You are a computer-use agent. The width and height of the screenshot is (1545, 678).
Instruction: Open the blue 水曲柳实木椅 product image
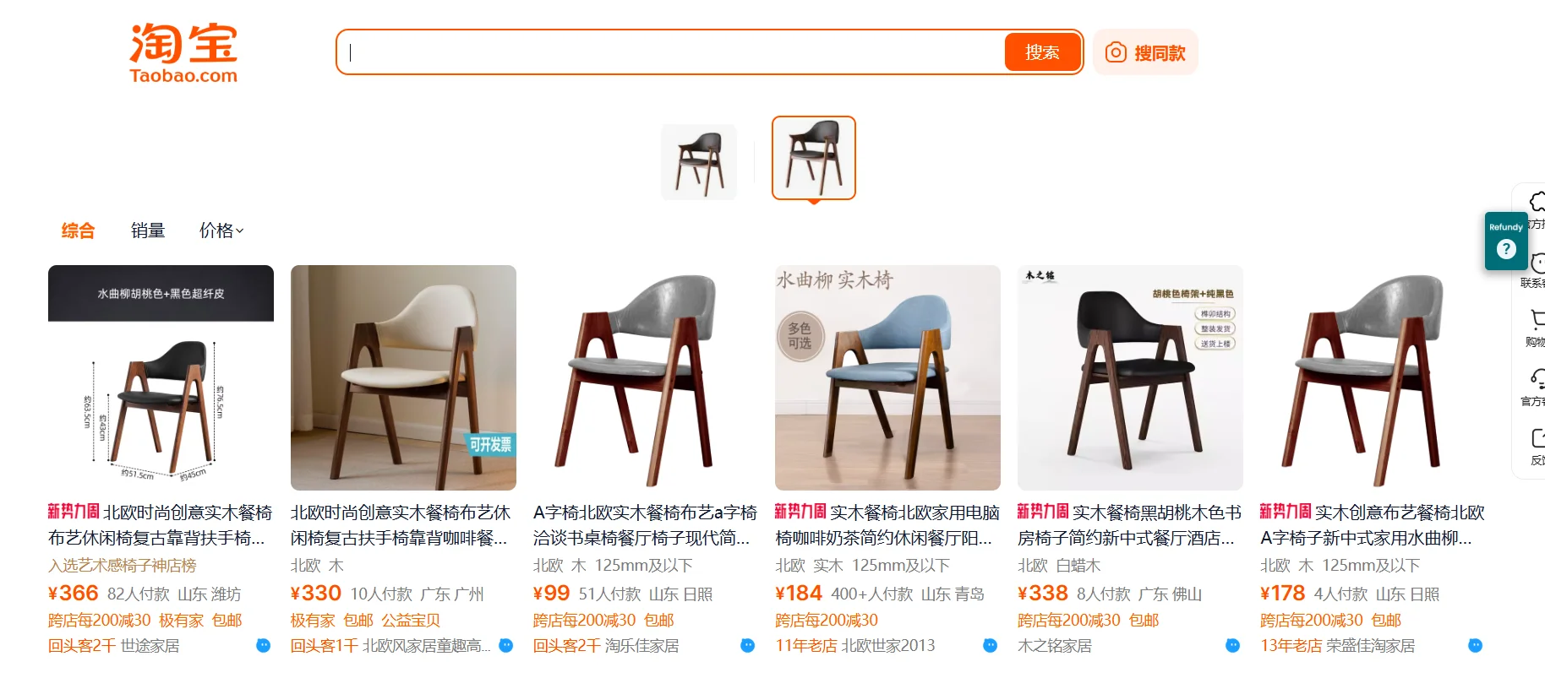(887, 377)
